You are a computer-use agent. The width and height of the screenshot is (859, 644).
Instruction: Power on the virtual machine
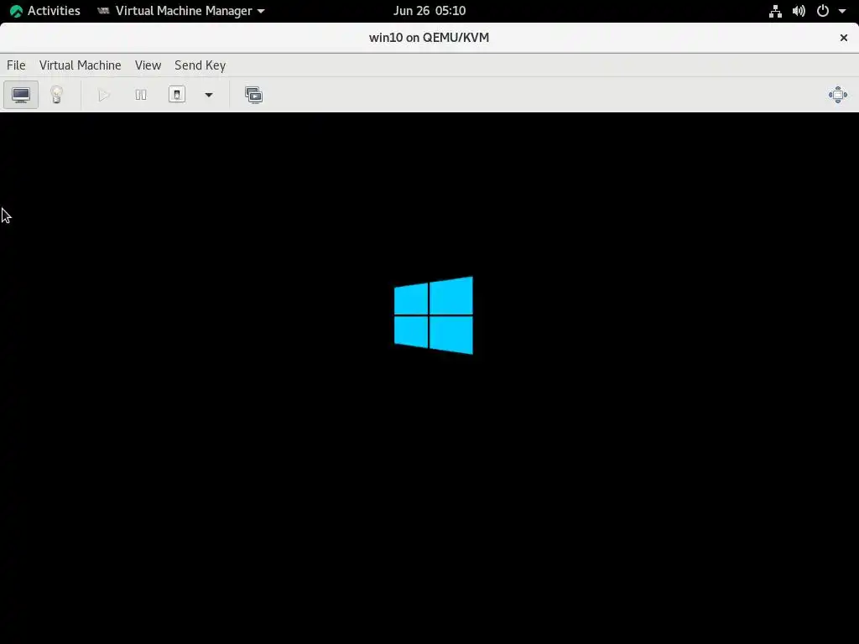104,95
